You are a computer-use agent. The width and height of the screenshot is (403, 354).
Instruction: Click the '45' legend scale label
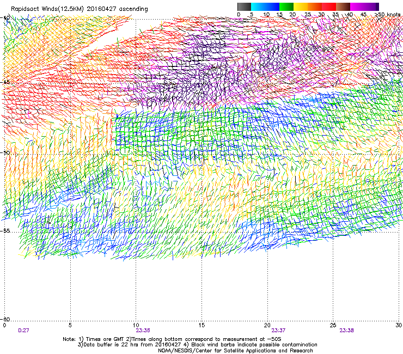click(363, 14)
